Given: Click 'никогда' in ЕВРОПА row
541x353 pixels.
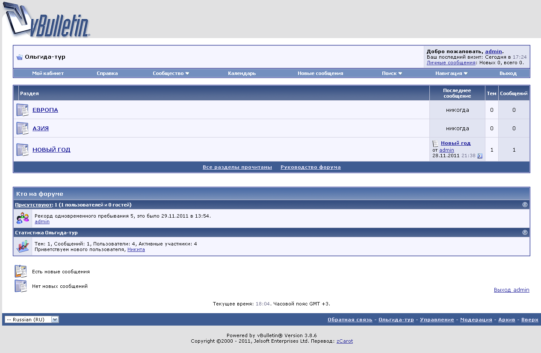Looking at the screenshot, I should coord(457,110).
